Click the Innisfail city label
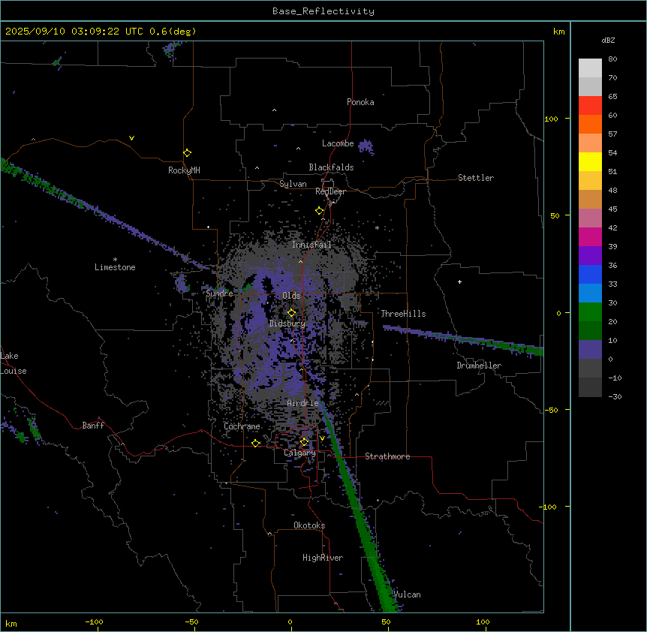 point(311,245)
